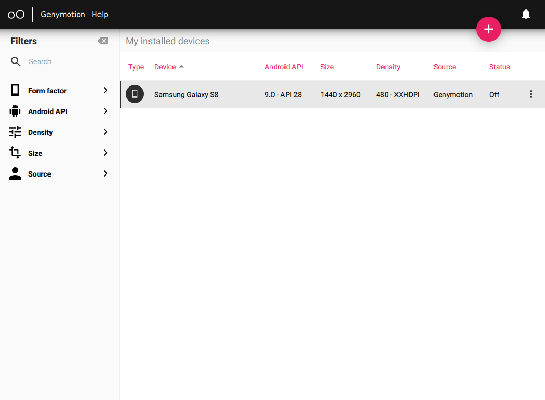Click the 'Source' filter label
The height and width of the screenshot is (400, 545).
point(40,174)
